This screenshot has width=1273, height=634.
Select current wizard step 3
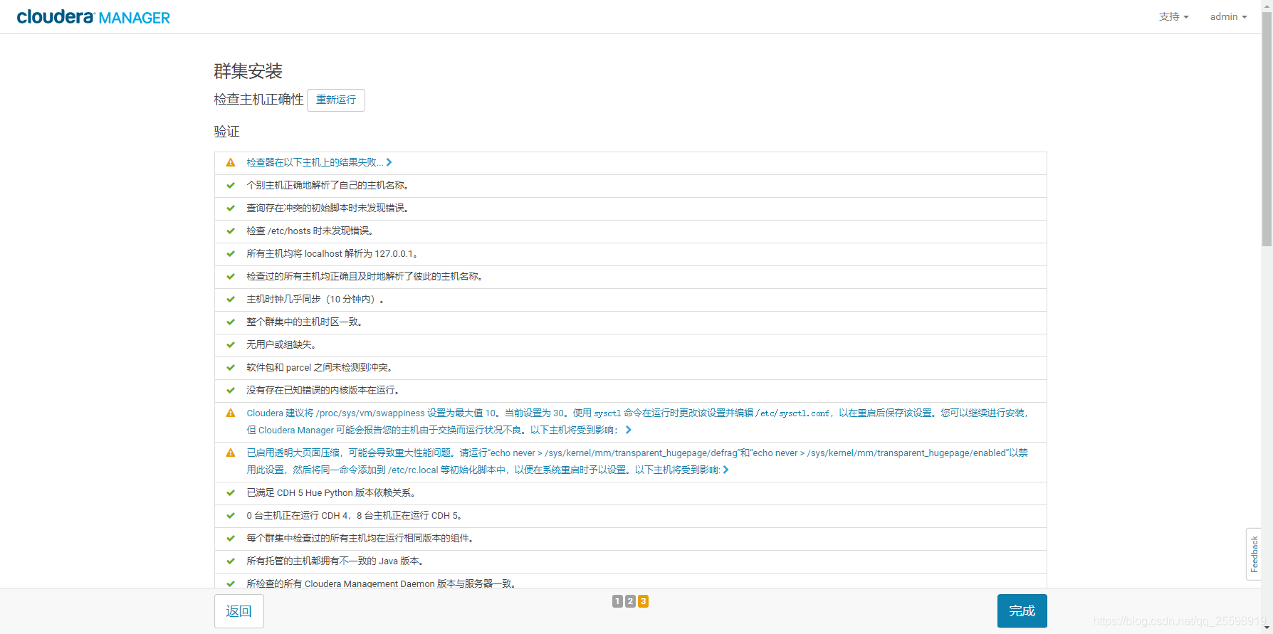coord(643,601)
